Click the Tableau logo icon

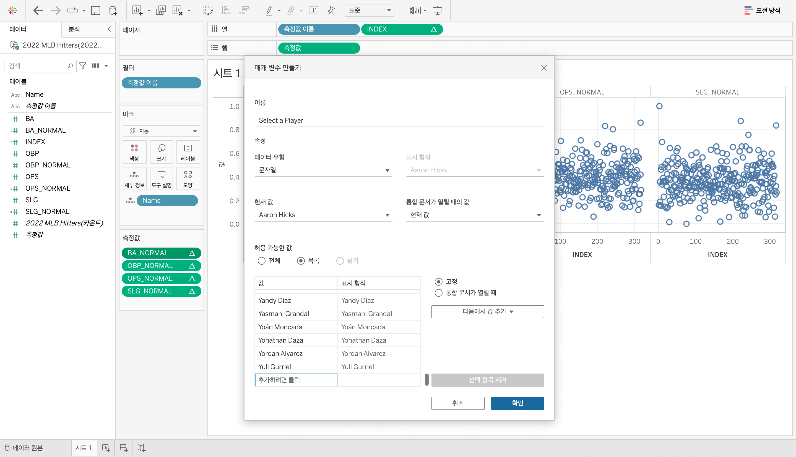(13, 10)
